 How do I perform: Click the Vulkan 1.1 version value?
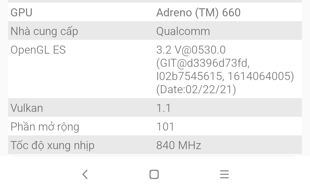164,108
